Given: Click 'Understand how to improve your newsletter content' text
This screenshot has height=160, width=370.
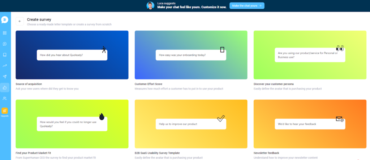Looking at the screenshot, I should 285,157.
